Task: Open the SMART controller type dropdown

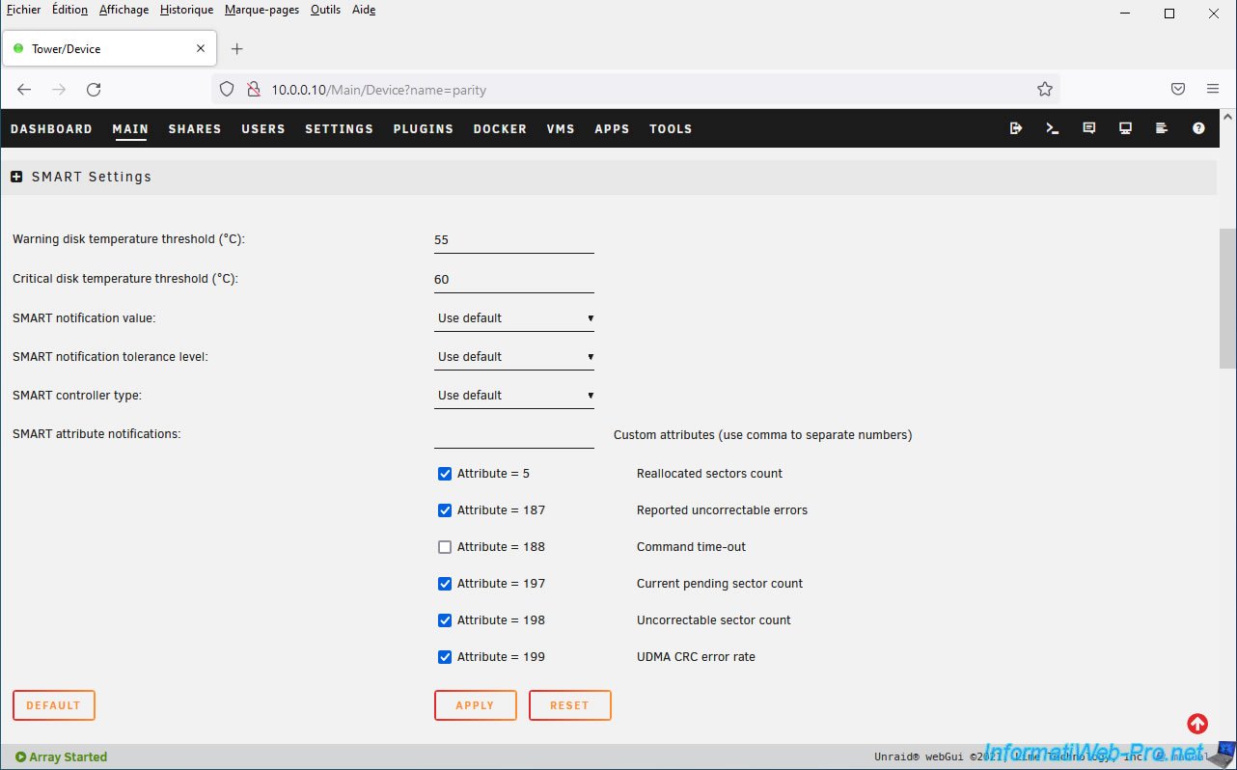Action: pyautogui.click(x=514, y=396)
